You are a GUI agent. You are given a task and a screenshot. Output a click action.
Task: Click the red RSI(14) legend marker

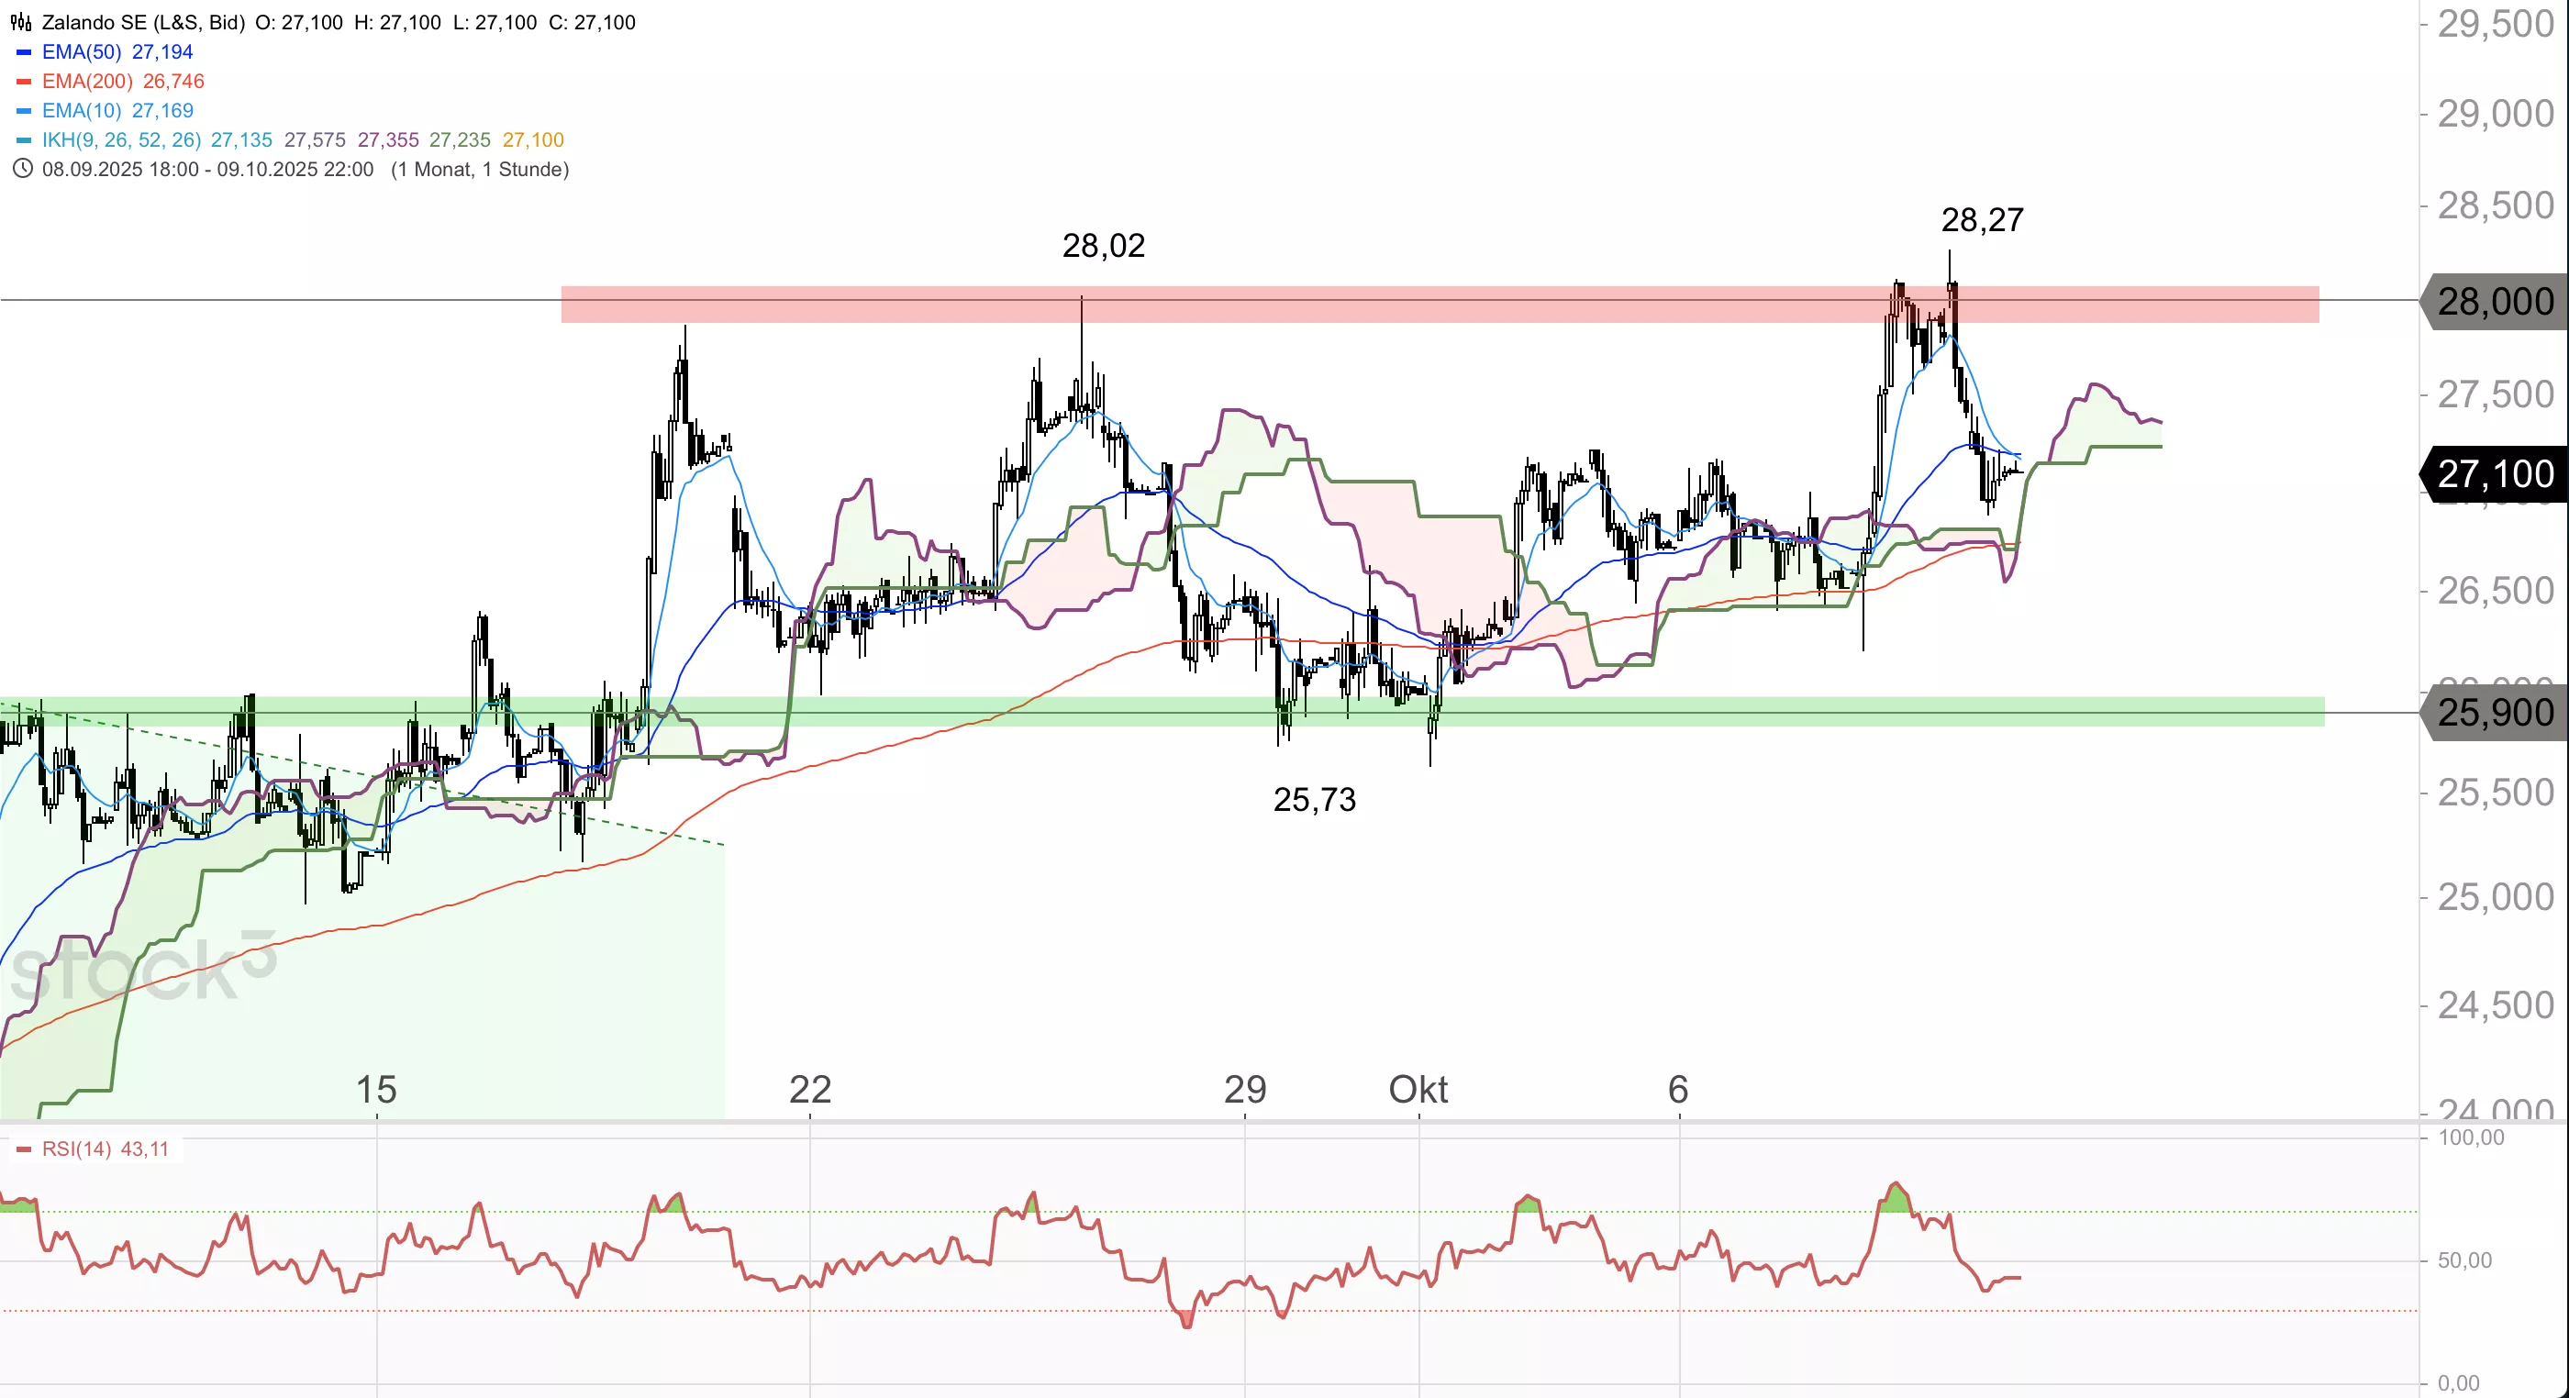click(x=24, y=1148)
